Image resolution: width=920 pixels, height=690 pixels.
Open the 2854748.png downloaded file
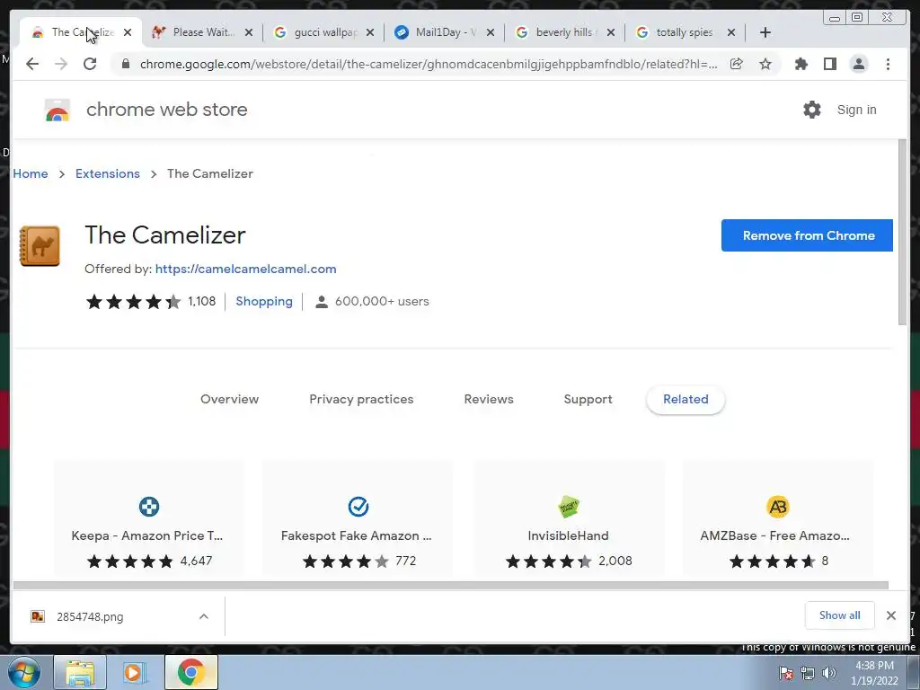coord(90,616)
